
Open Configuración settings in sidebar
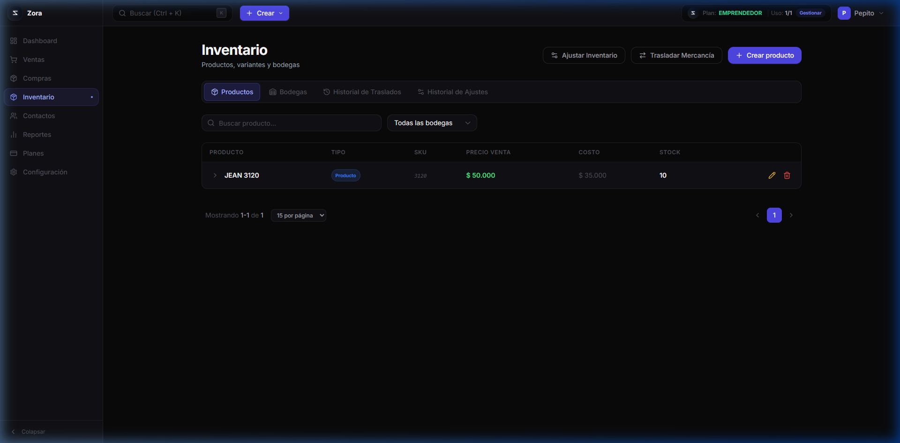45,172
